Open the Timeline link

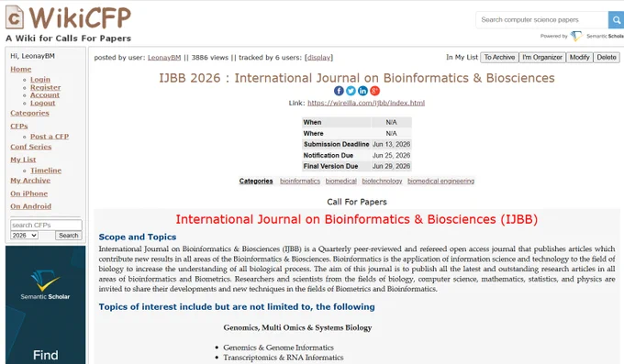point(46,171)
